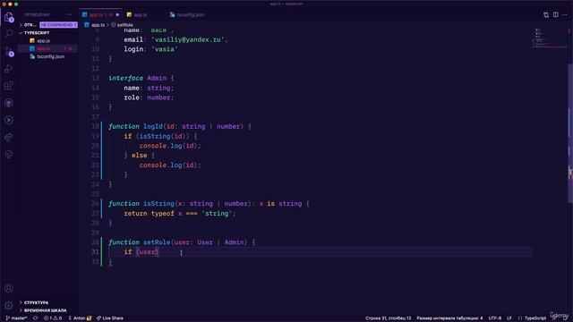Click the 'isString' function name on line 26
The image size is (573, 322).
158,204
